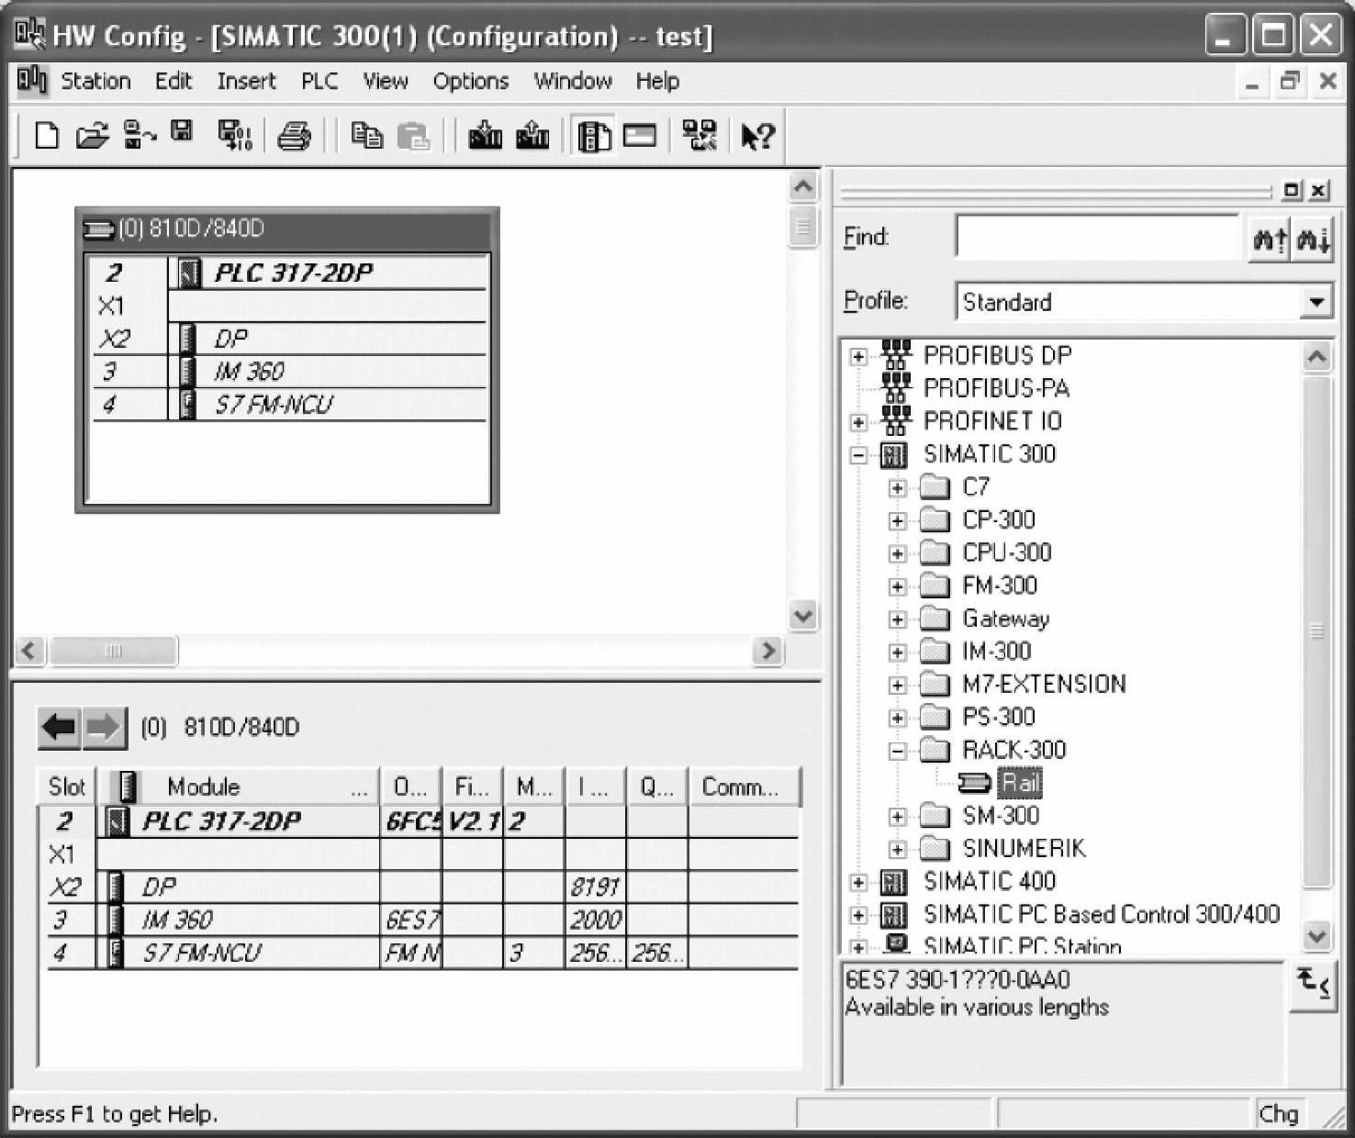The width and height of the screenshot is (1355, 1138).
Task: Close the hardware catalog pane
Action: click(1319, 190)
